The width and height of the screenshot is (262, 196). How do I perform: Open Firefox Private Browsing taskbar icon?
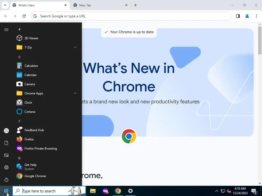tap(105, 191)
